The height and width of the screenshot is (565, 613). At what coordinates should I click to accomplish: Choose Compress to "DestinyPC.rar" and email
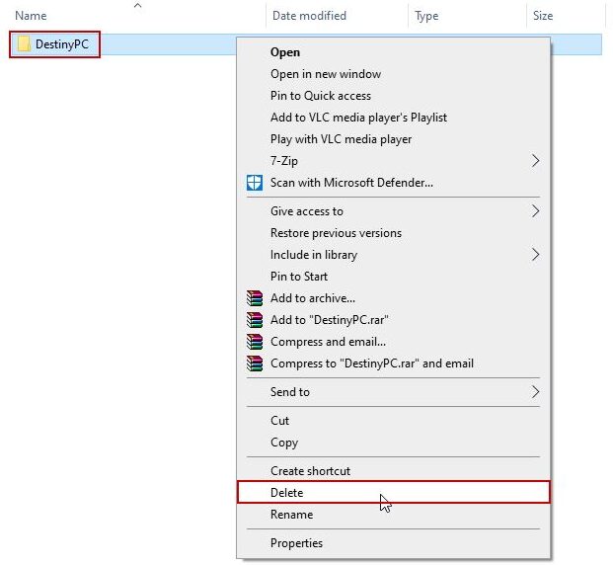coord(393,363)
